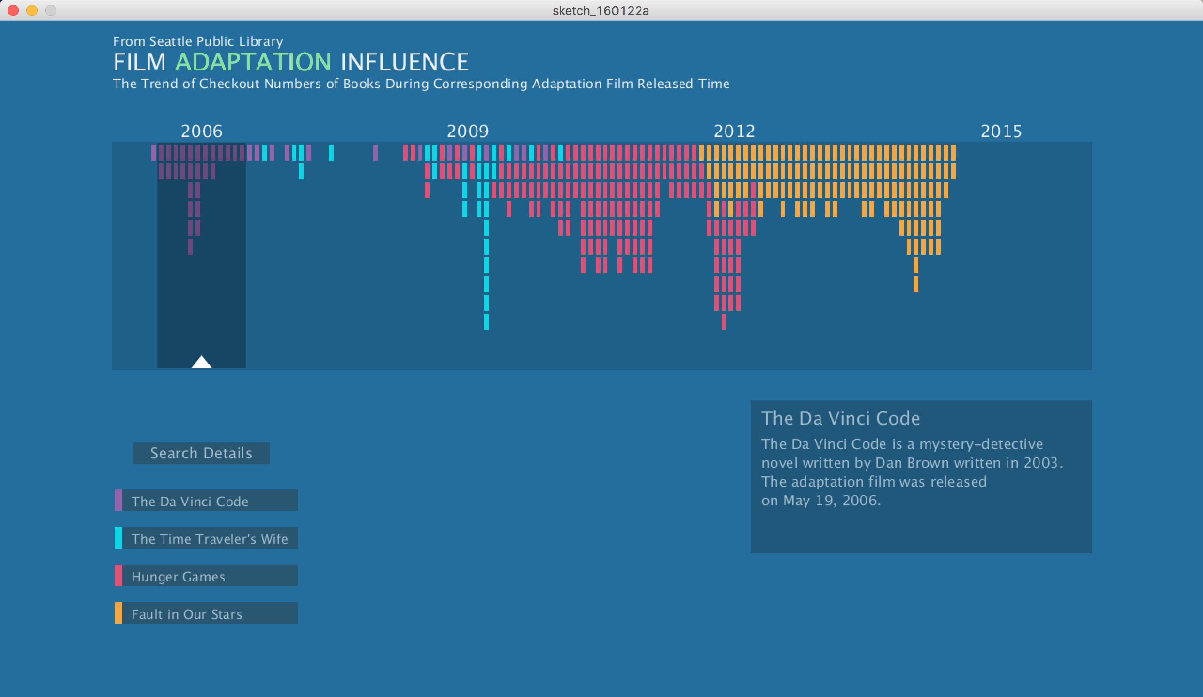Toggle the Fault in Our Stars filter

point(209,613)
